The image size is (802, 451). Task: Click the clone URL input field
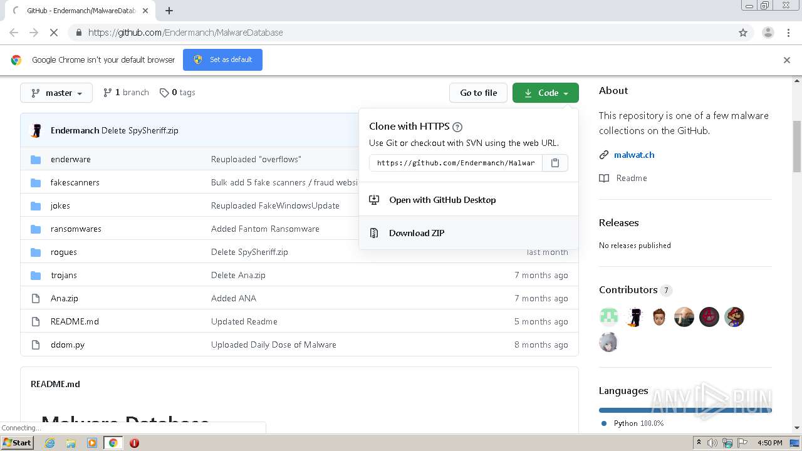tap(456, 163)
